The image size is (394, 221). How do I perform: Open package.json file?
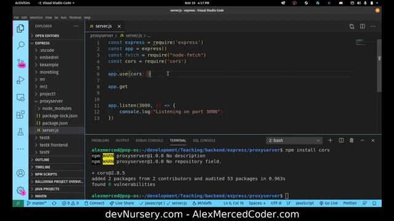pos(55,123)
